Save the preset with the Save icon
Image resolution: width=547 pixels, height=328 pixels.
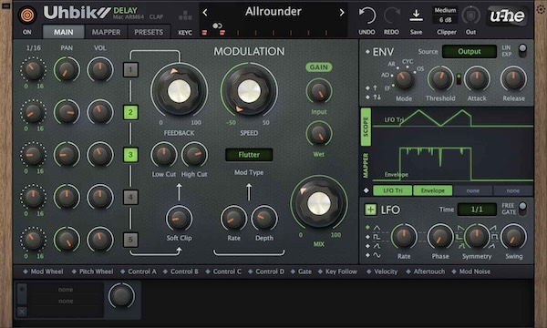(416, 15)
